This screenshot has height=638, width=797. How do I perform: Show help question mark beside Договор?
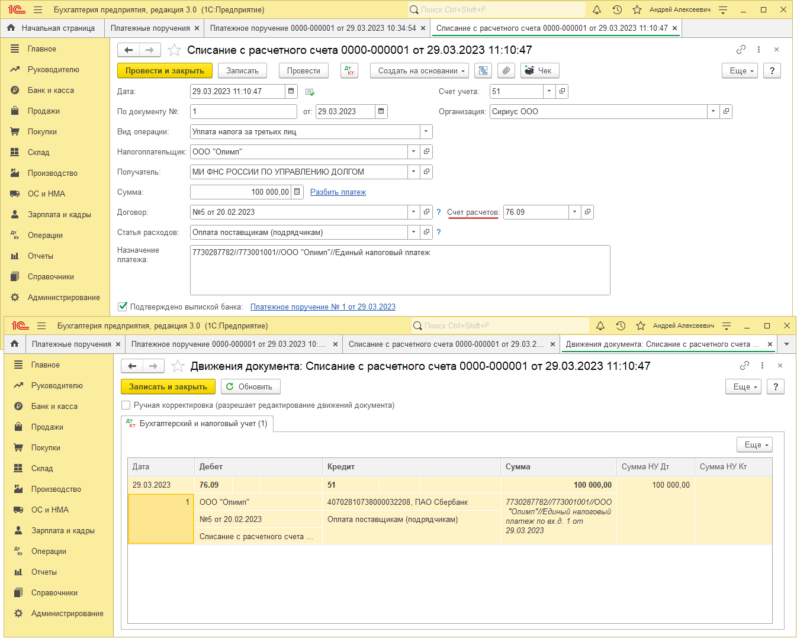[x=439, y=212]
